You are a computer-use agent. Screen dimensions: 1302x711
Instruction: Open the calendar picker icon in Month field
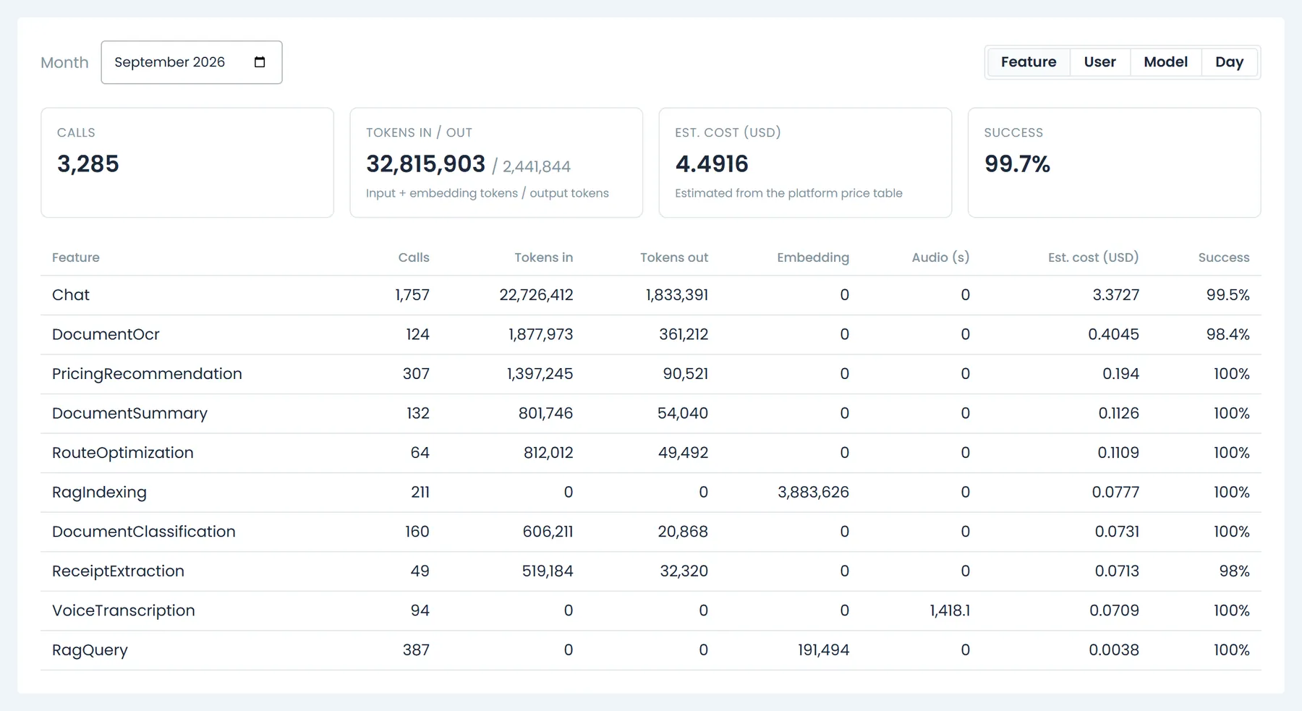point(260,62)
